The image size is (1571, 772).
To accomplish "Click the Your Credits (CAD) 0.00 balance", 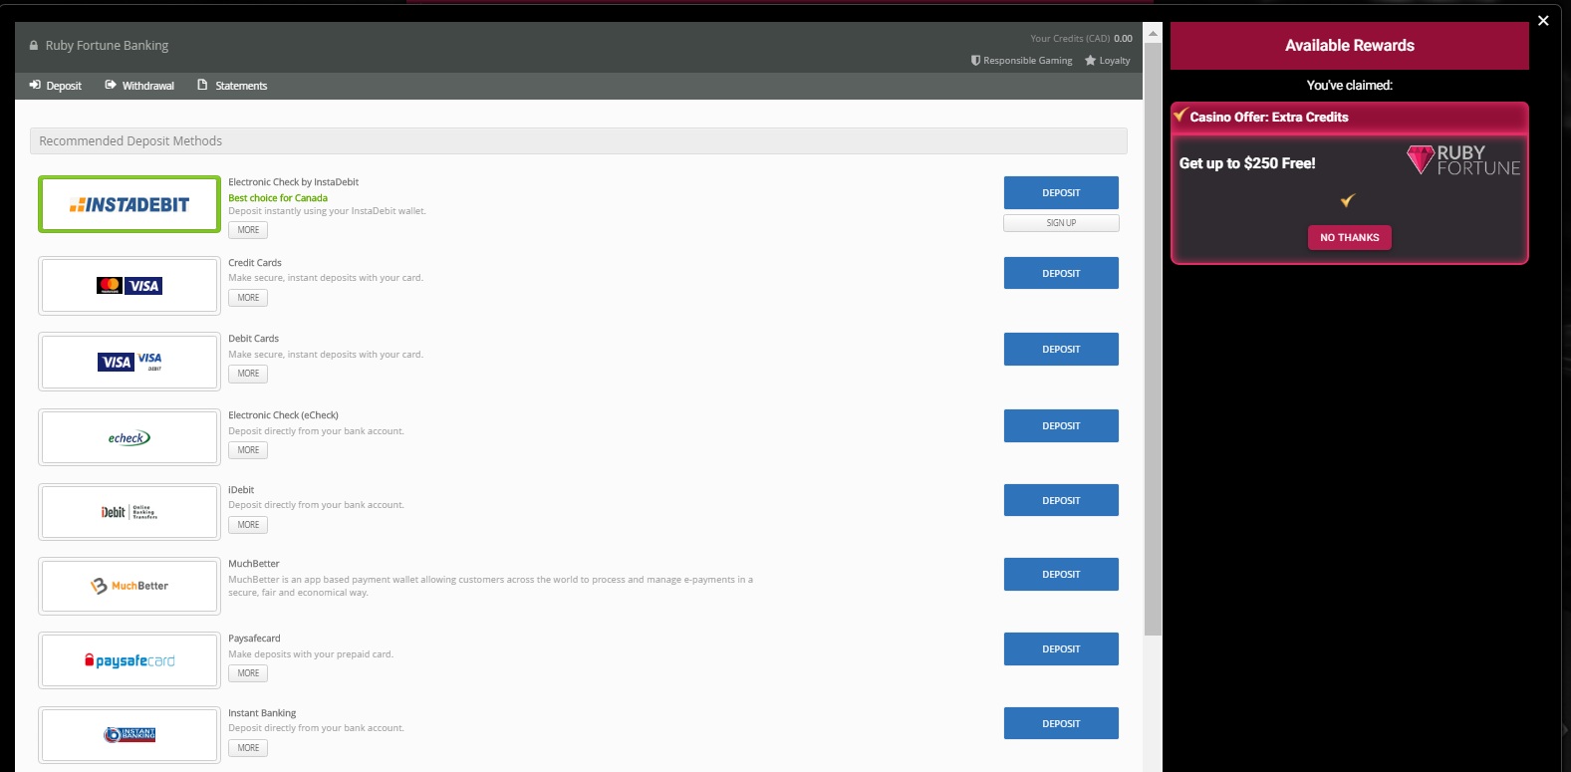I will tap(1081, 39).
